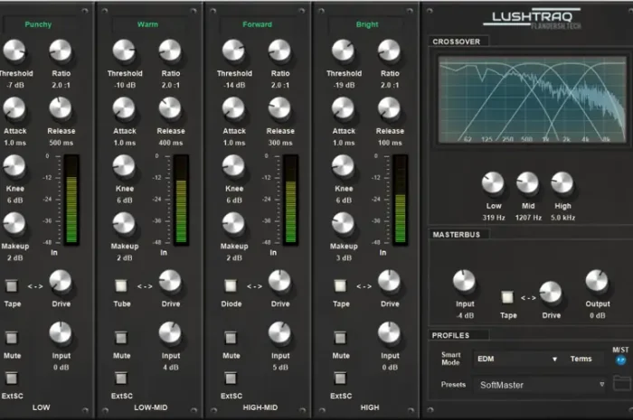
Task: Toggle the Tube saturation button on LOW-MID
Action: 120,285
